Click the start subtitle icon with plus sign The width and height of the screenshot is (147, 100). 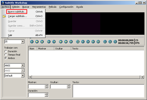(x=93, y=42)
